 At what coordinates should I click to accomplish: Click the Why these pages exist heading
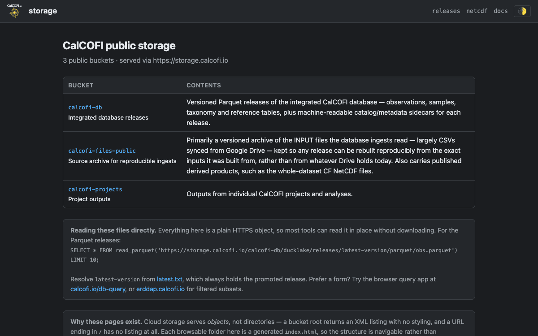coord(106,322)
